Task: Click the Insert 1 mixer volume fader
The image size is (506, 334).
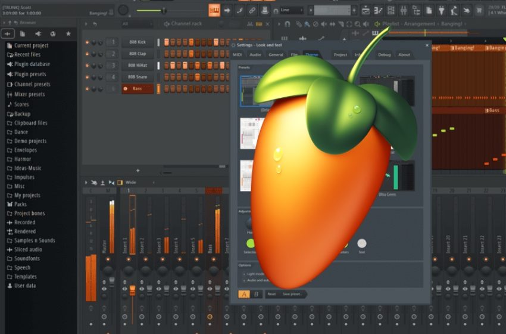Action: (x=132, y=290)
